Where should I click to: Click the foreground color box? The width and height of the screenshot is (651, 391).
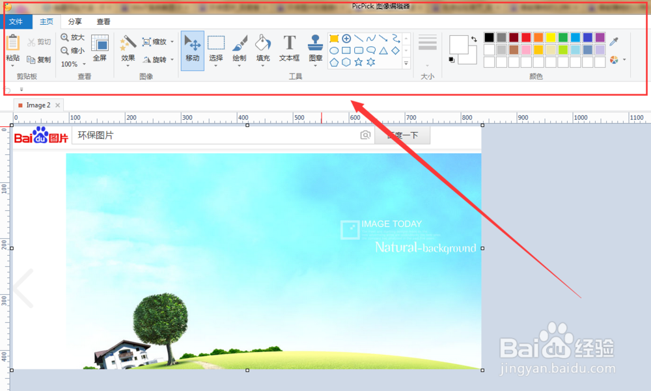(458, 44)
